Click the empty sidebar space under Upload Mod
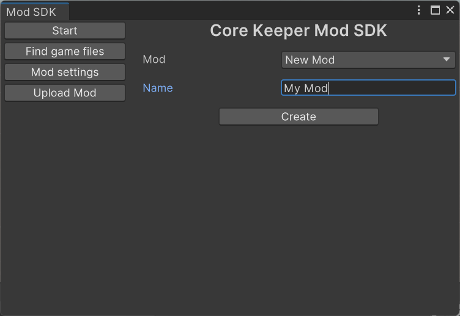The image size is (460, 316). click(x=65, y=195)
